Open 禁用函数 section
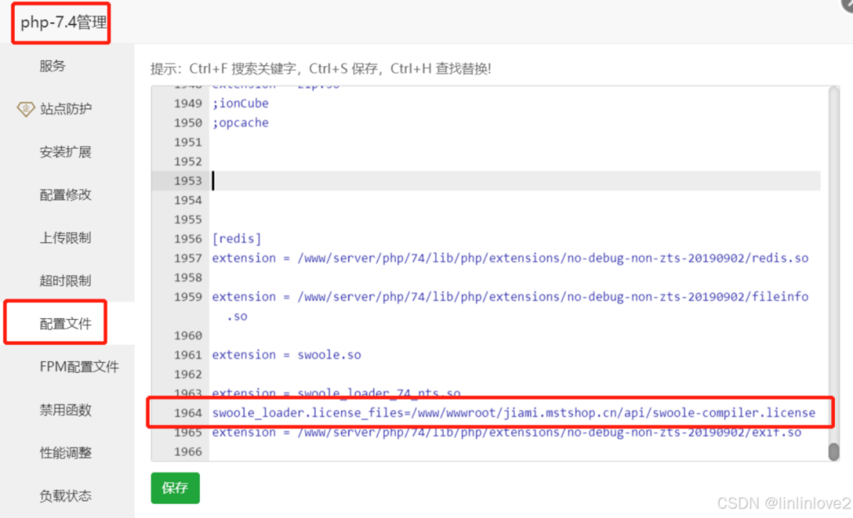The height and width of the screenshot is (518, 853). (x=65, y=410)
